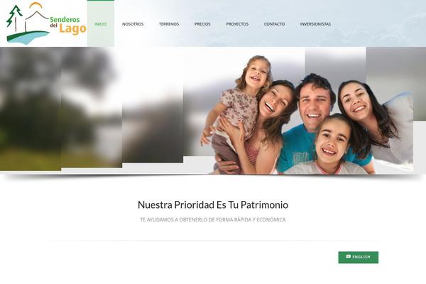Open the NOSOTROS page
This screenshot has height=284, width=426.
133,24
